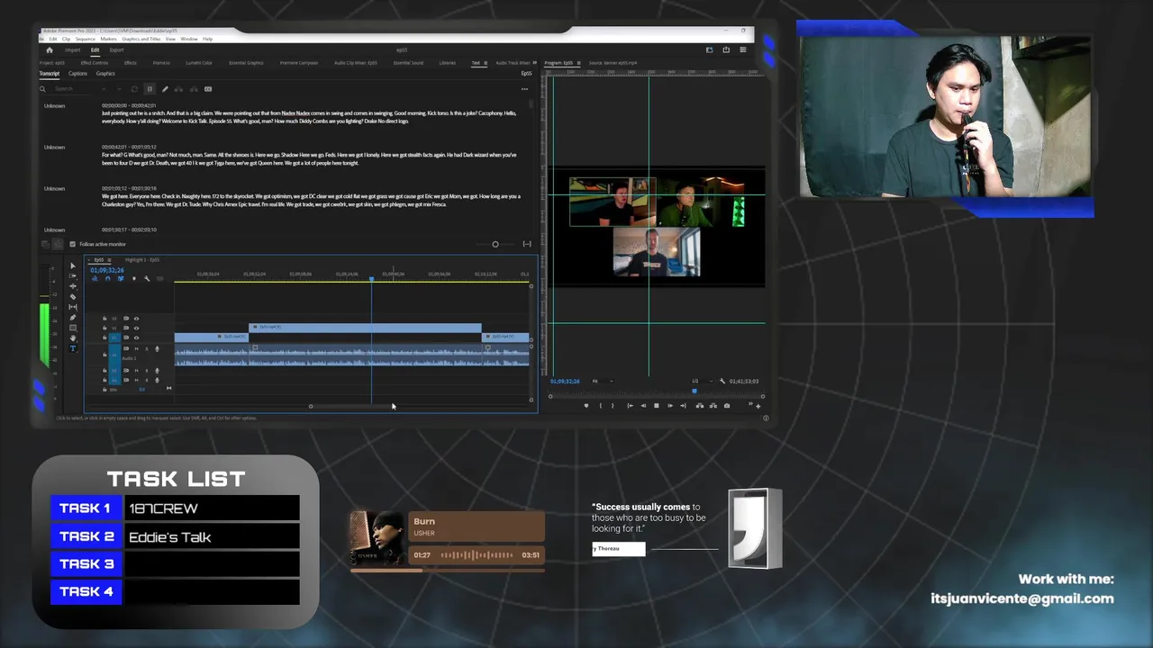Click the split segment icon in transcript toolbar
Screen dimensions: 1153x648
pyautogui.click(x=194, y=89)
